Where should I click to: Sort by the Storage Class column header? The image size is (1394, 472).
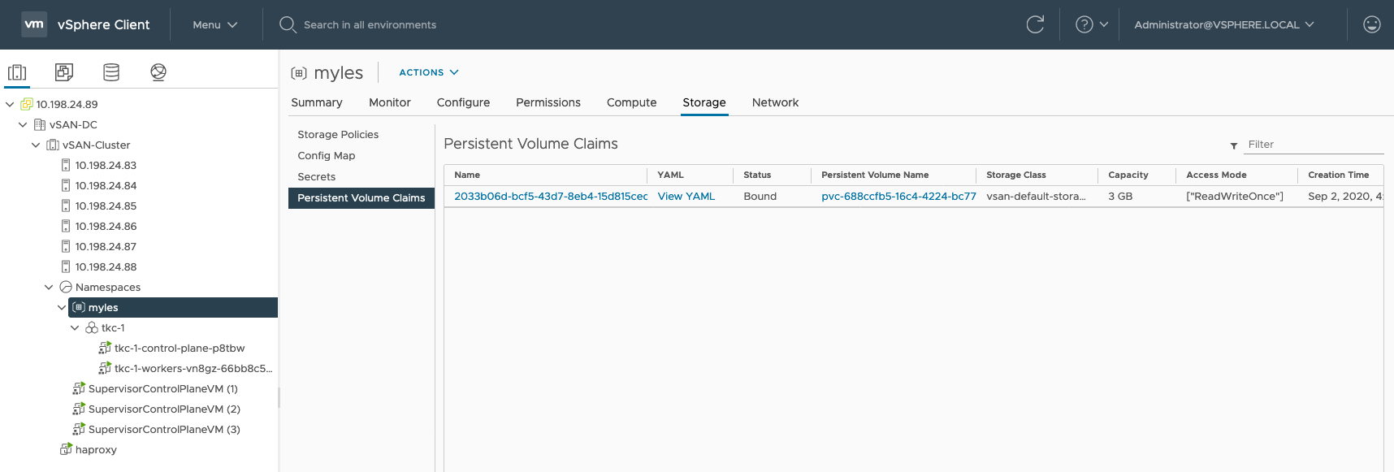(x=1016, y=175)
